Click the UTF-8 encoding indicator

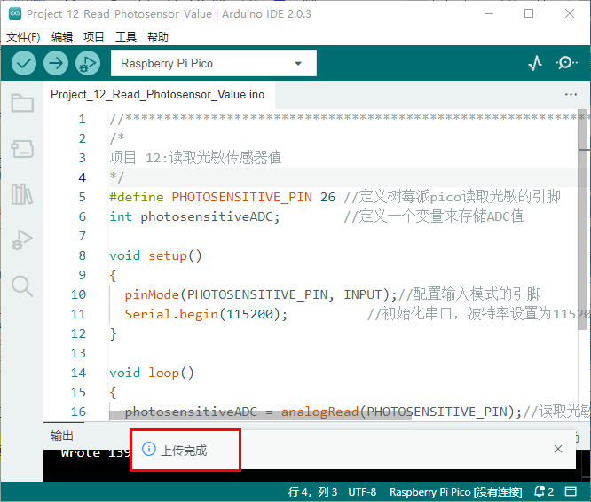point(362,492)
